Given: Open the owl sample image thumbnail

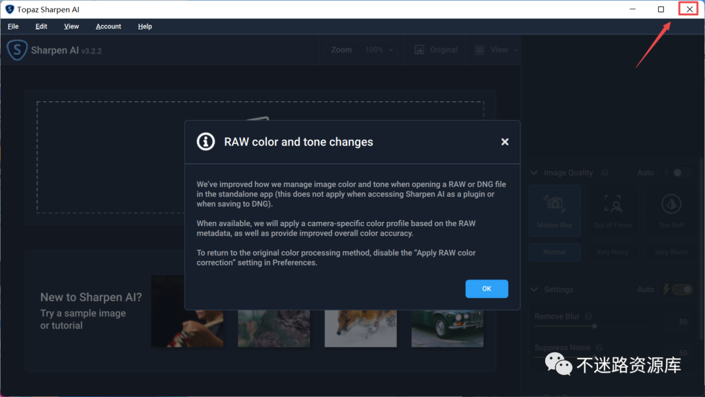Looking at the screenshot, I should 274,328.
